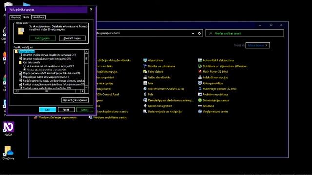The height and width of the screenshot is (175, 312).
Task: Select 'Automātiski rakstīt meklēšanas lodziņā' radio
Action: (x=25, y=66)
